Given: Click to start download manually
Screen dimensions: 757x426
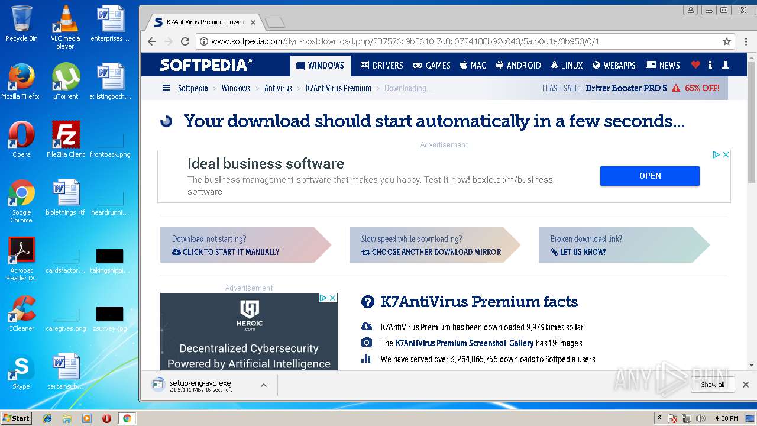Looking at the screenshot, I should point(226,251).
